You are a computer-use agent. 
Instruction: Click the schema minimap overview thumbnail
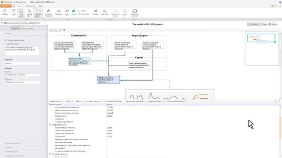pyautogui.click(x=262, y=48)
